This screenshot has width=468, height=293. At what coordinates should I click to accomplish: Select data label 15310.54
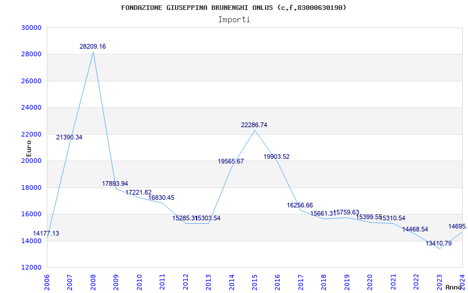coord(393,218)
